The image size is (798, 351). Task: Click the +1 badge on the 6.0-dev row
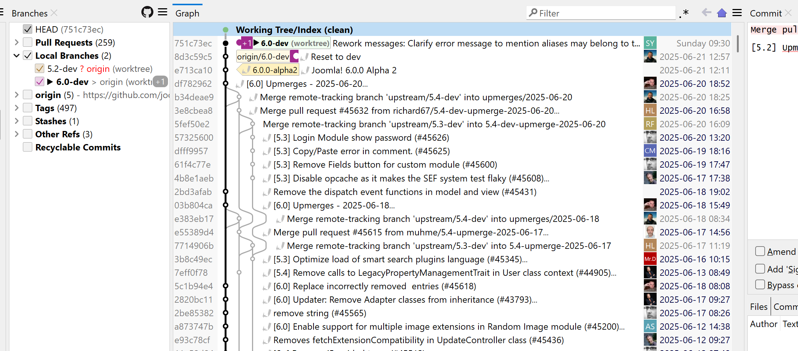point(246,43)
